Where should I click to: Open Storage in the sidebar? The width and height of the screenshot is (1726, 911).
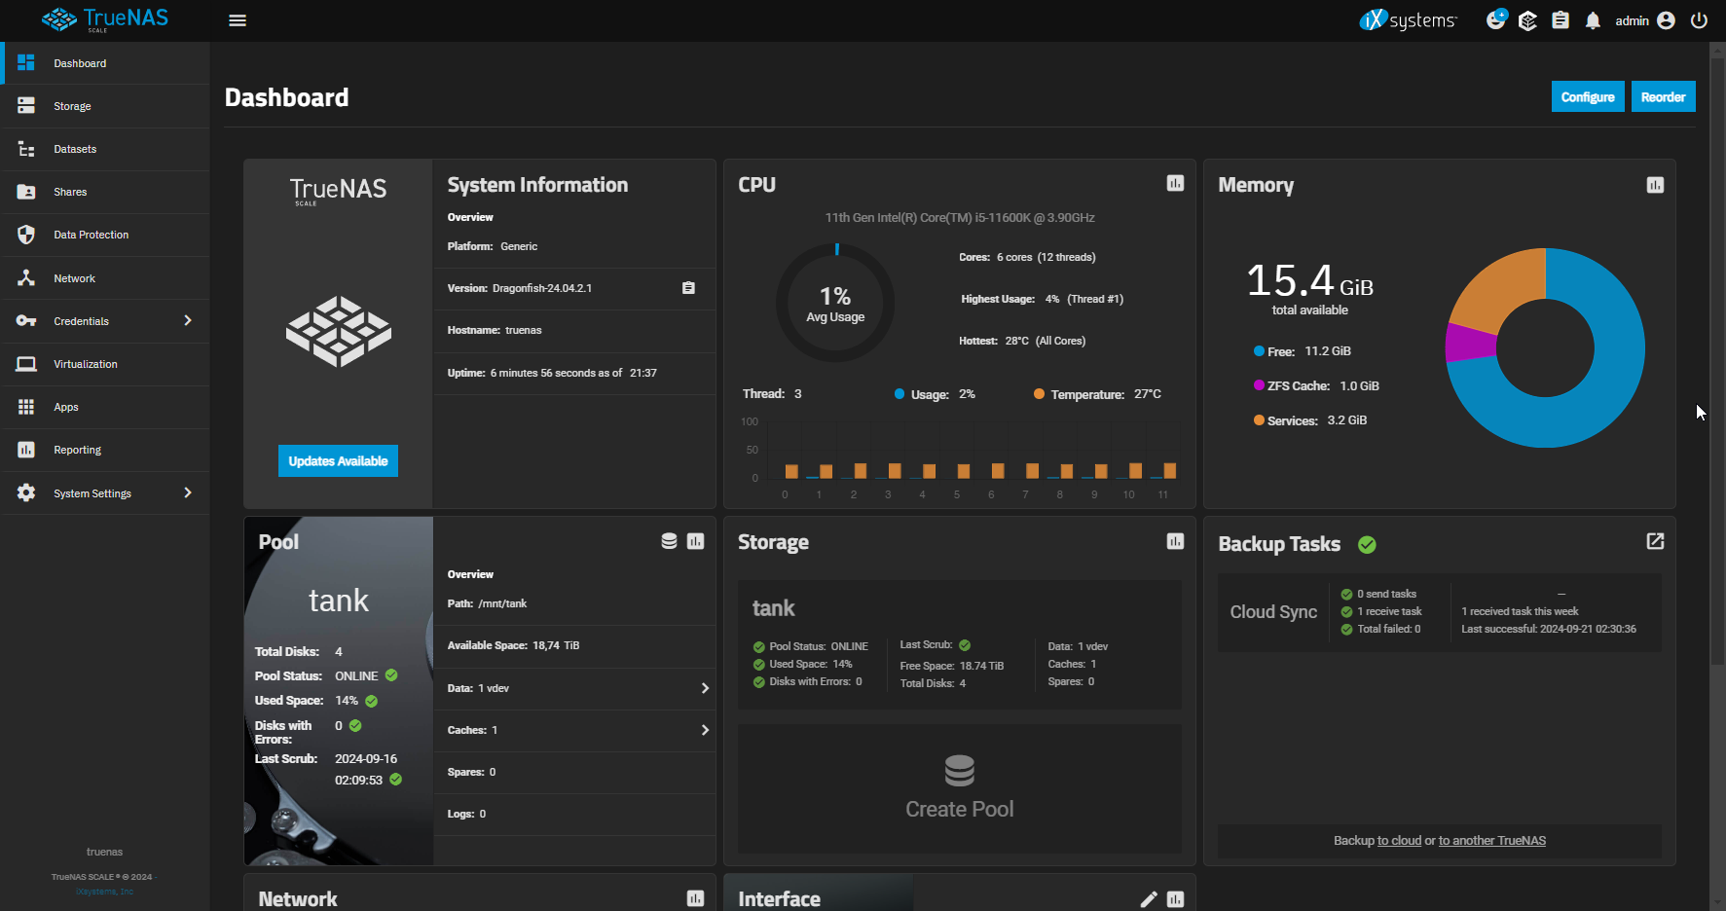[x=105, y=106]
